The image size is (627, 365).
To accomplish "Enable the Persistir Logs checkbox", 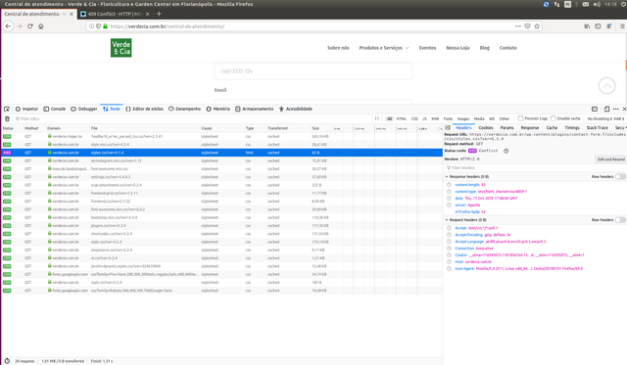I will point(520,118).
